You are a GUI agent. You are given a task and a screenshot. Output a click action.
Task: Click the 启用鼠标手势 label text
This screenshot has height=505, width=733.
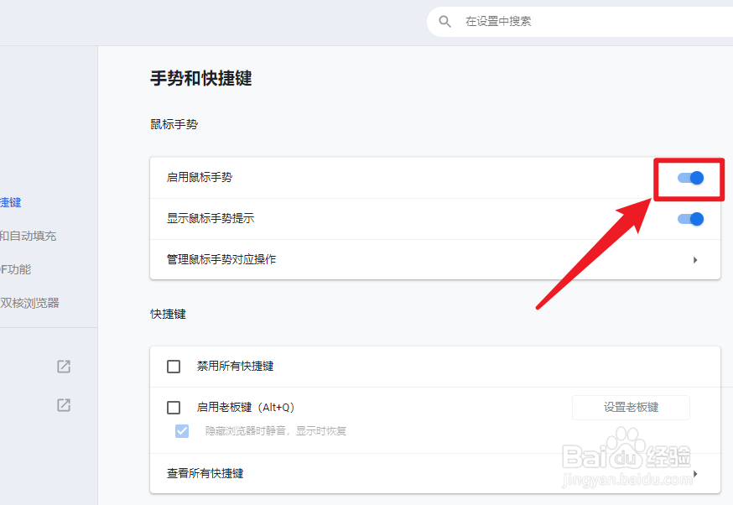click(200, 178)
